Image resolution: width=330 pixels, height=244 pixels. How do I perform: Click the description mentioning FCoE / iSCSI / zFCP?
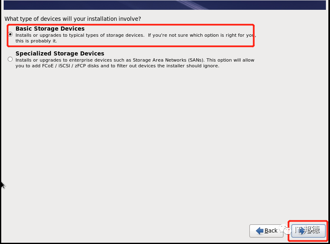click(x=135, y=63)
